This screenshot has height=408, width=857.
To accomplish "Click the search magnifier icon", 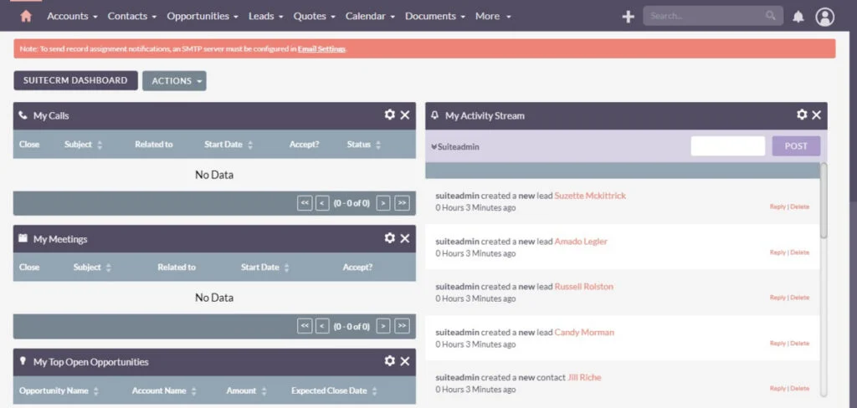I will tap(771, 15).
